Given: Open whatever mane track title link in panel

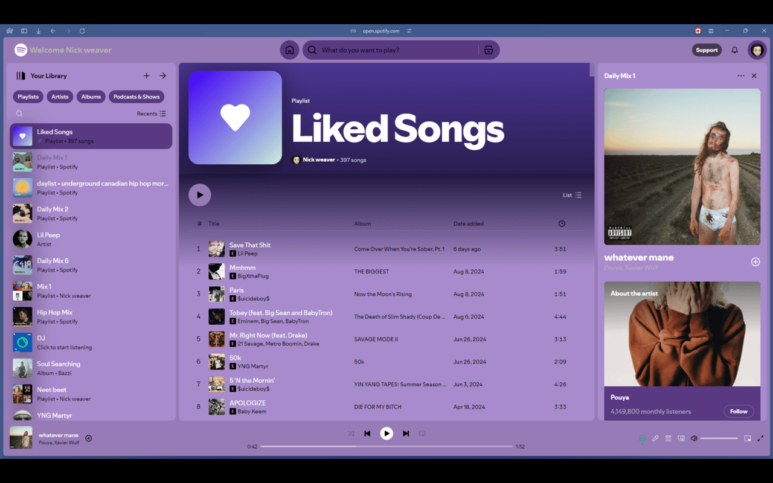Looking at the screenshot, I should point(639,257).
